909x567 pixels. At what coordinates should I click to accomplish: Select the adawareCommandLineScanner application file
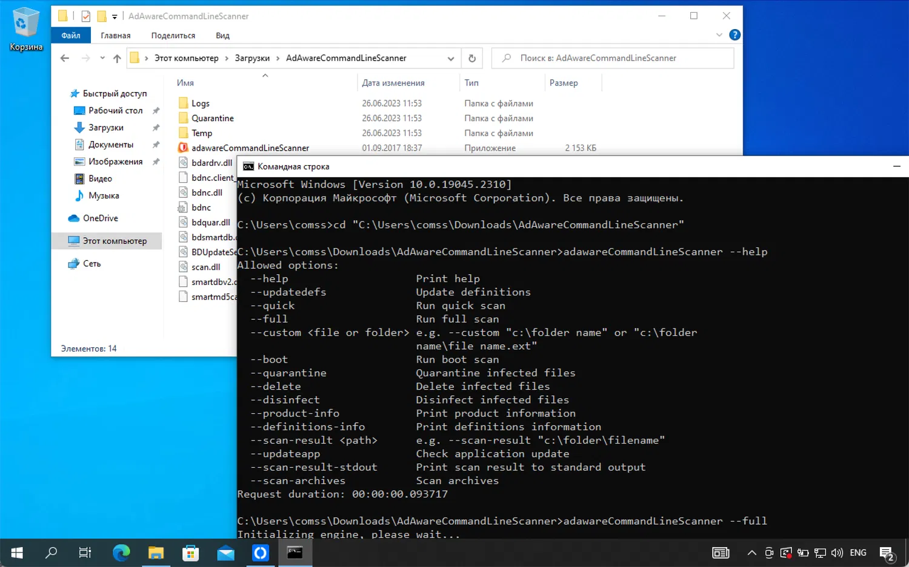click(x=250, y=148)
